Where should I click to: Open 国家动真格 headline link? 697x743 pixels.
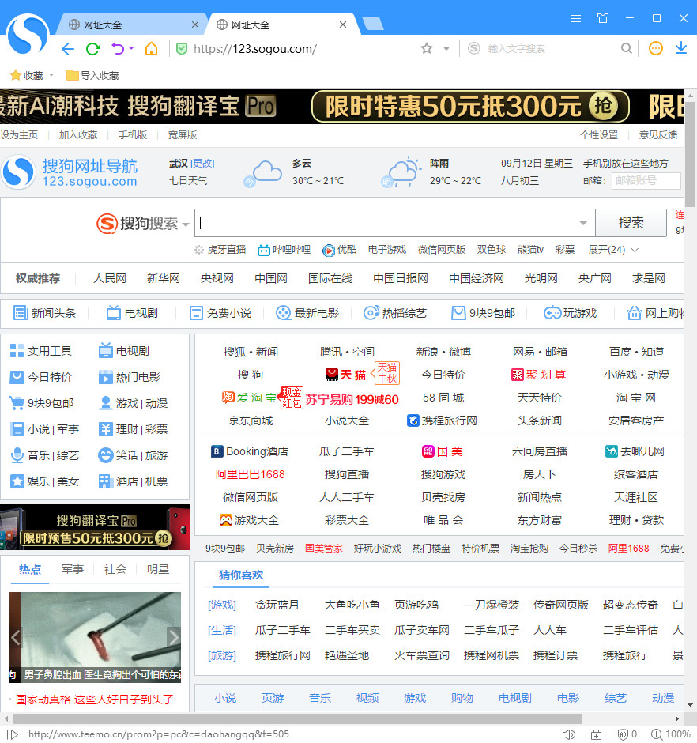point(95,700)
